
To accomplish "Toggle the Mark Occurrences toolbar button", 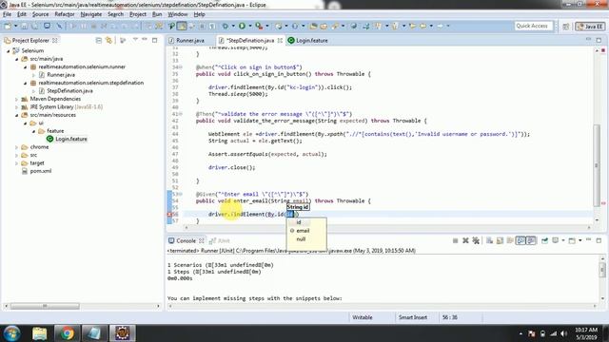I will 181,26.
